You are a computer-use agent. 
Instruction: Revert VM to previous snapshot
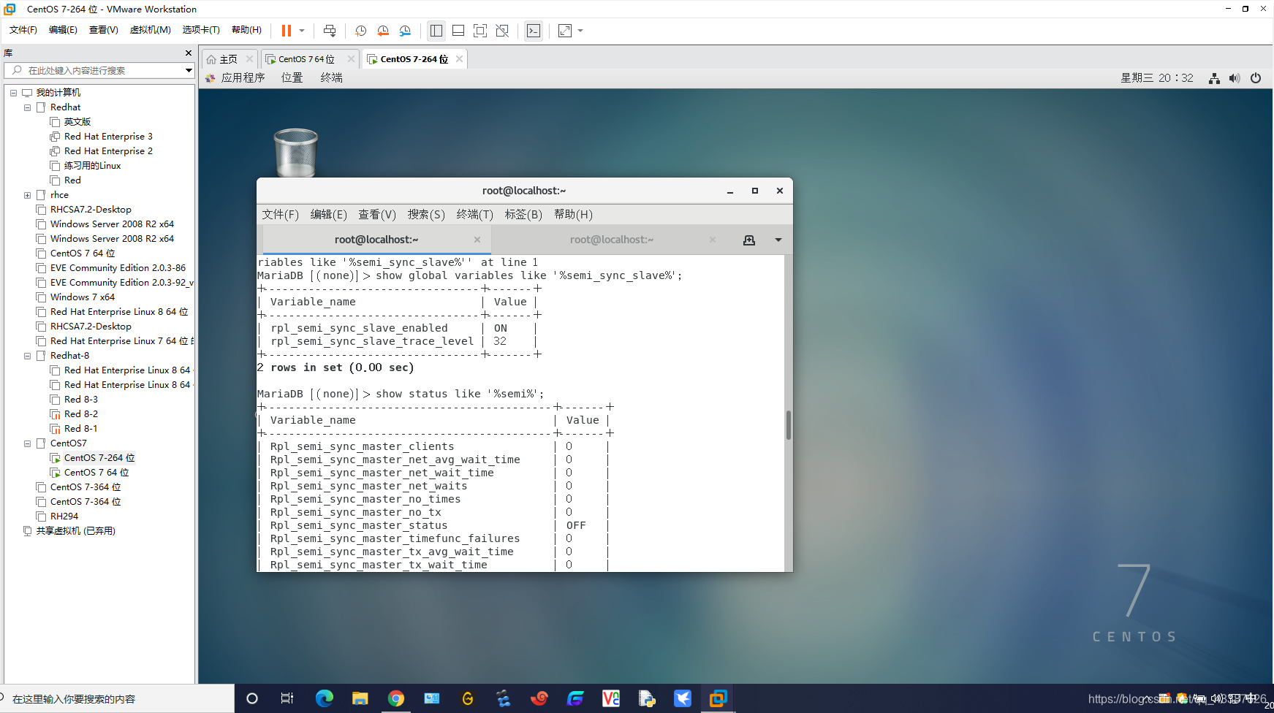383,31
